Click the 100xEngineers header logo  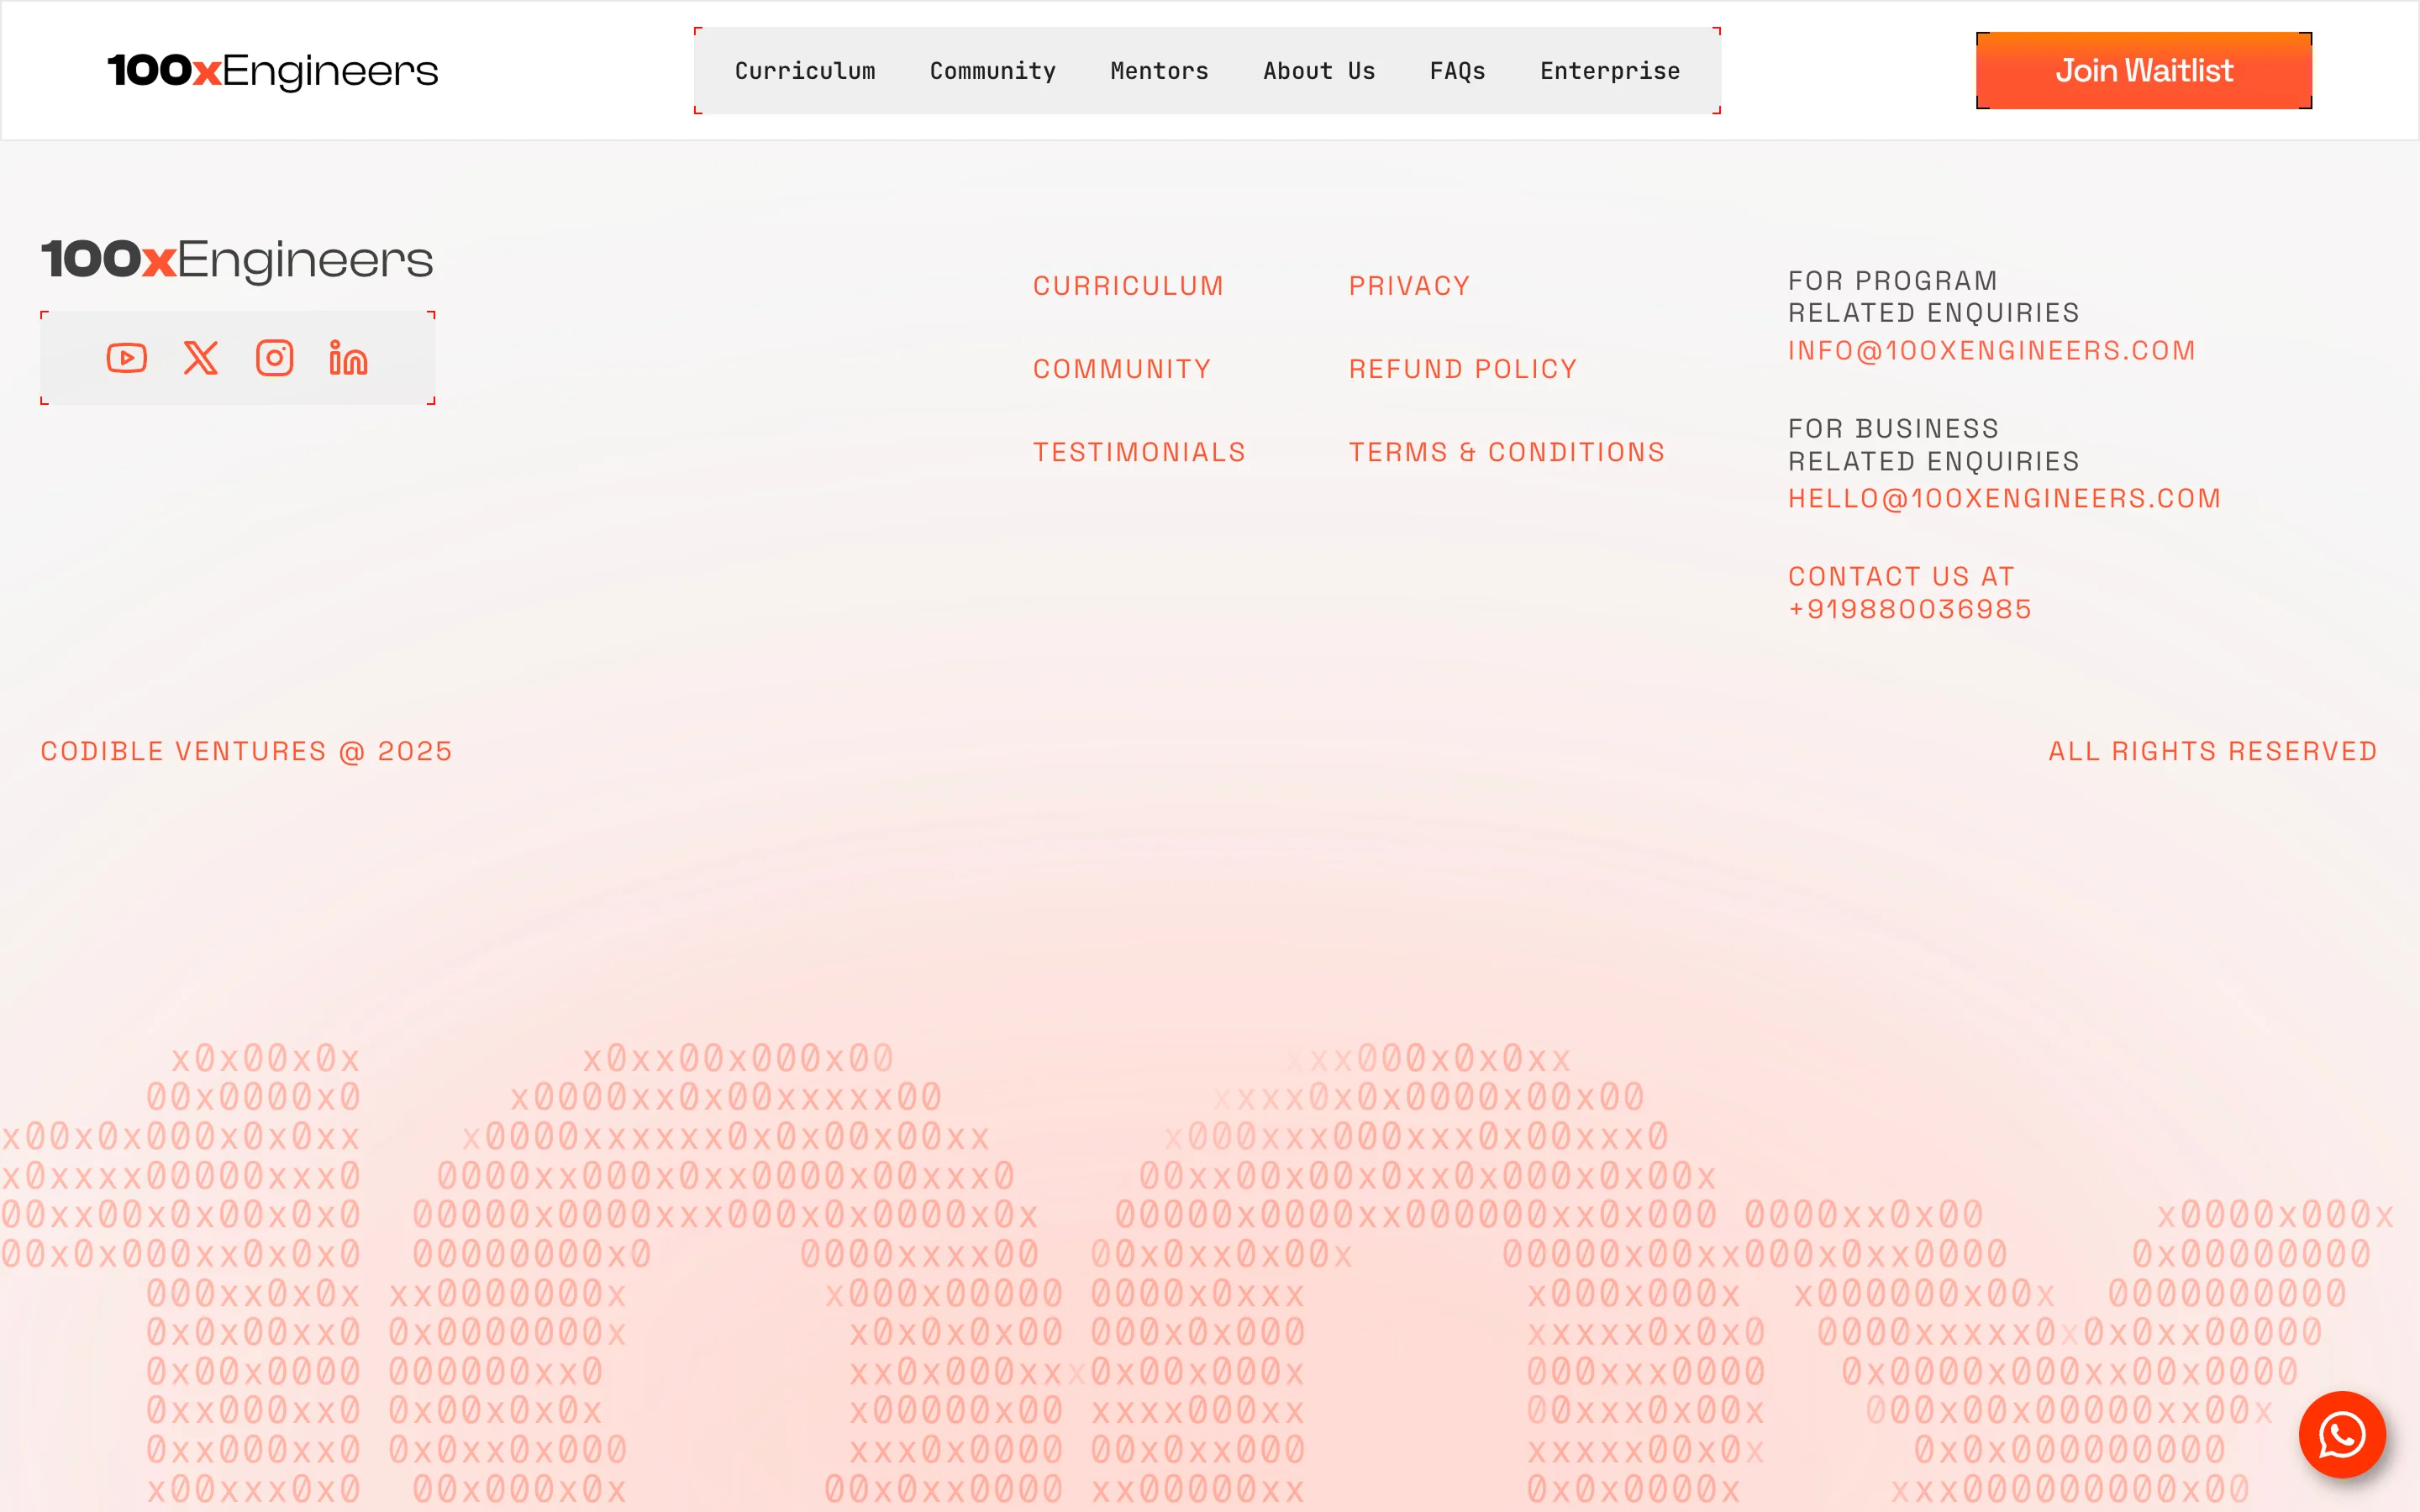[272, 71]
